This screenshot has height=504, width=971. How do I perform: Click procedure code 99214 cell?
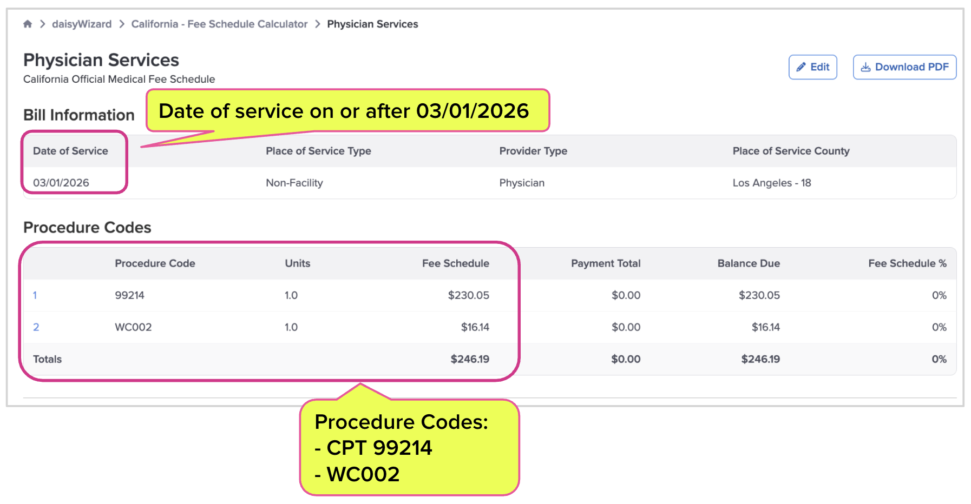tap(129, 295)
